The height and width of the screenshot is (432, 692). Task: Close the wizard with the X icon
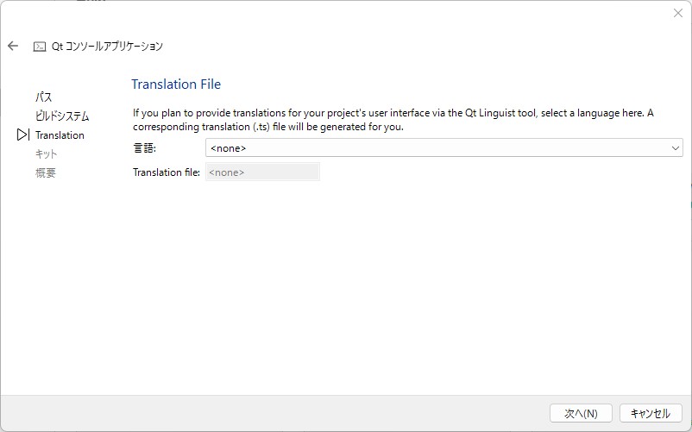pyautogui.click(x=678, y=13)
